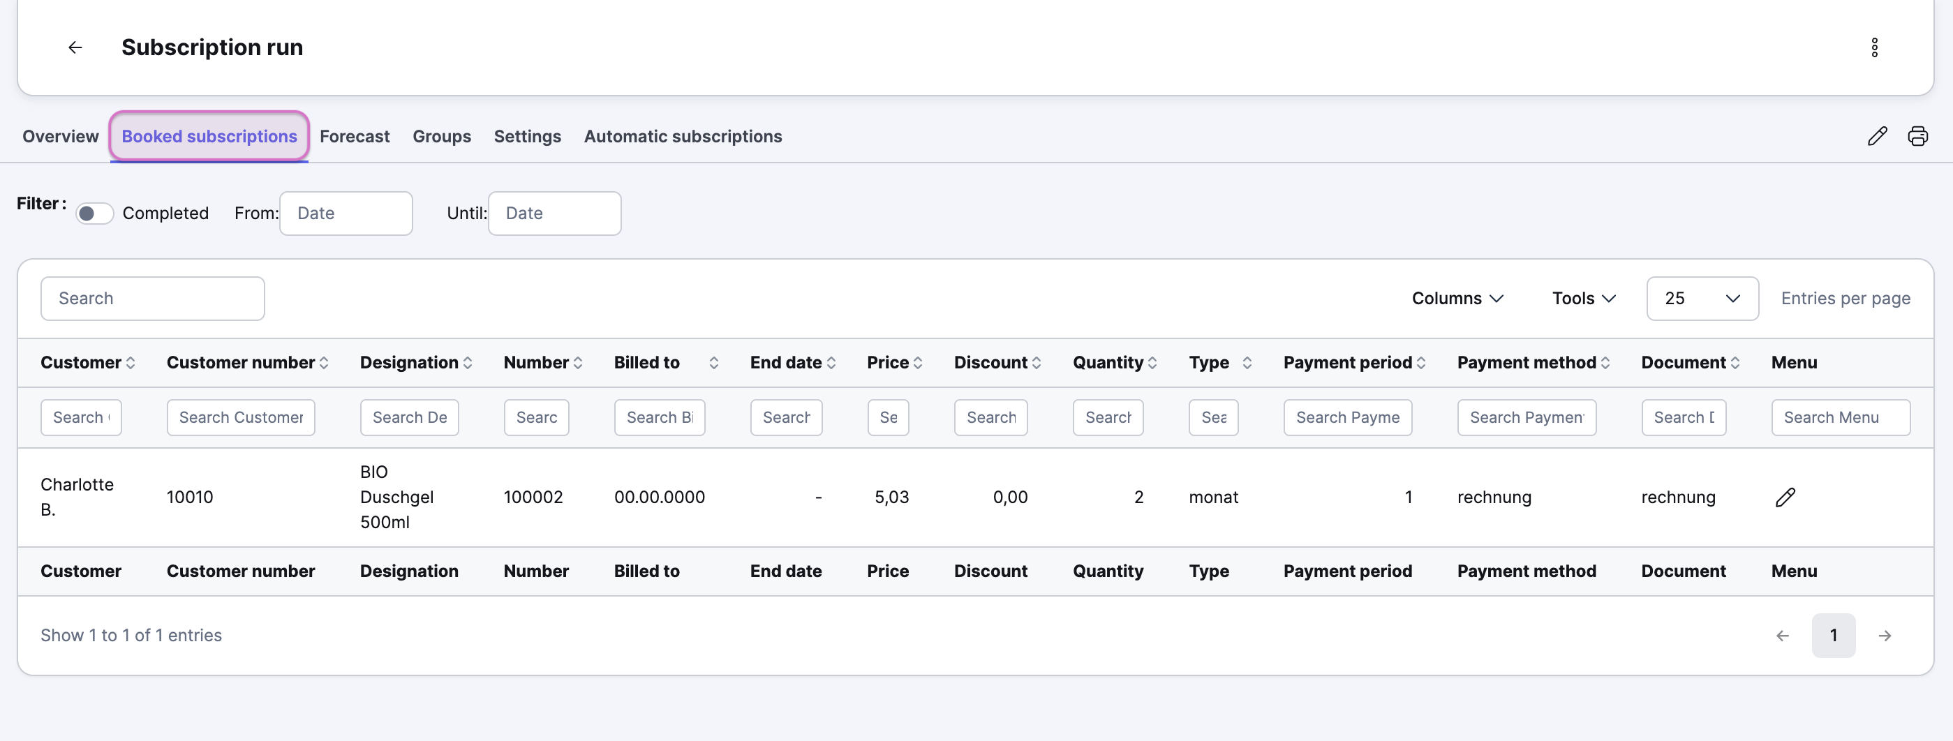
Task: Sort table by Customer column arrows
Action: pos(131,363)
